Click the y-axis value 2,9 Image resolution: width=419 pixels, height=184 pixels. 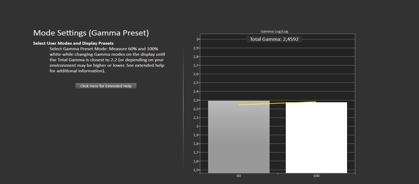pos(196,48)
